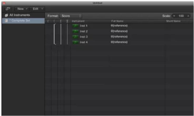Click the Inst 2 green instrument icon
This screenshot has height=116, width=194.
tap(75, 31)
